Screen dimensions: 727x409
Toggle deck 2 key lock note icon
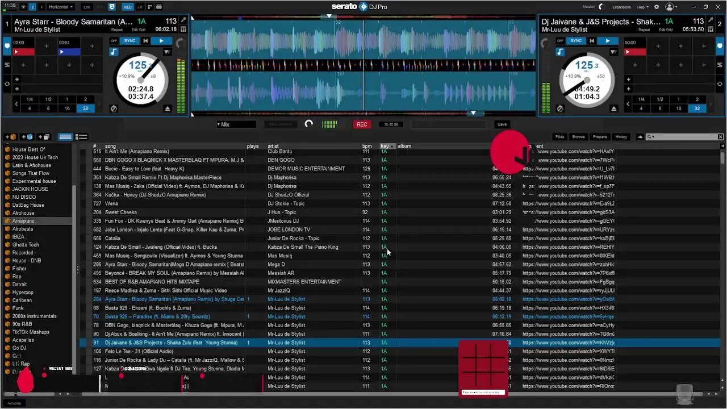pos(561,52)
